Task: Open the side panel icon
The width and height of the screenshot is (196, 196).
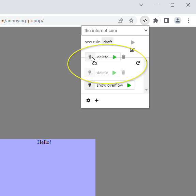Action: coord(166,20)
